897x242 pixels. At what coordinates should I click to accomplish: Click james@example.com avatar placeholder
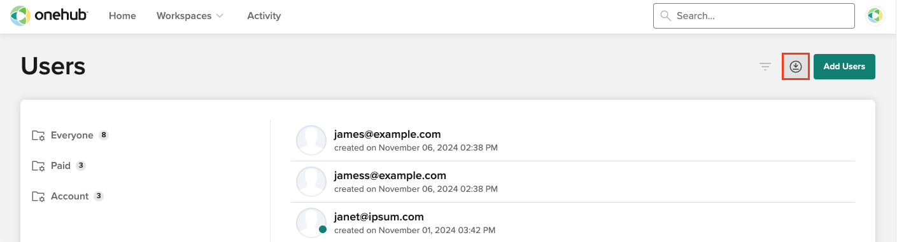[x=312, y=140]
